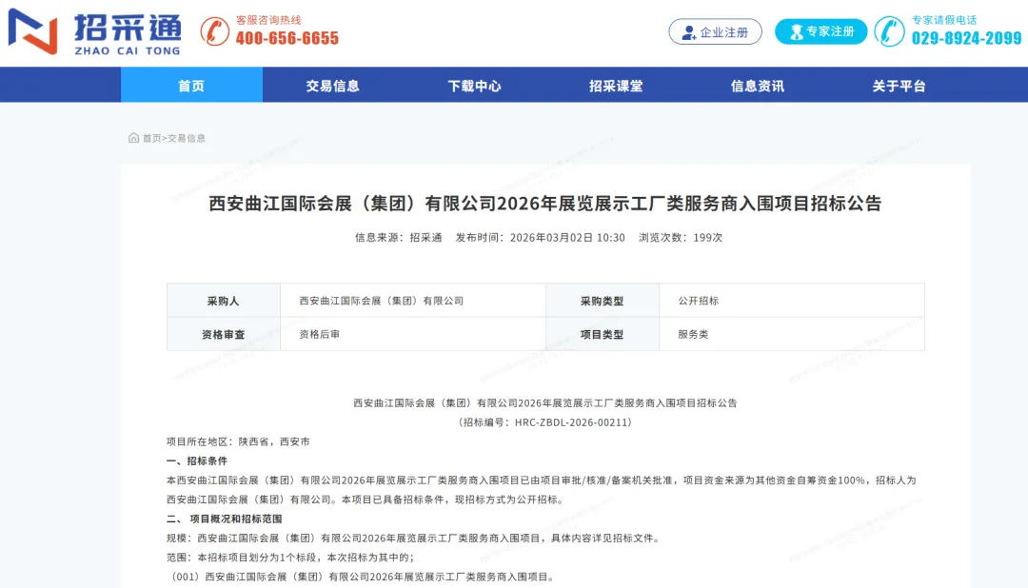Click 采购类型 table header cell

[x=602, y=301]
